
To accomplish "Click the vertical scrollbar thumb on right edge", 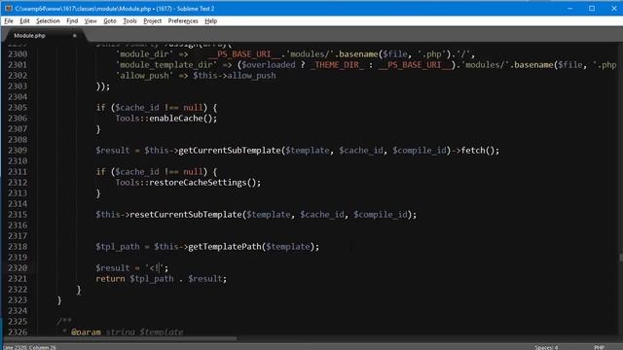I will tap(621, 258).
